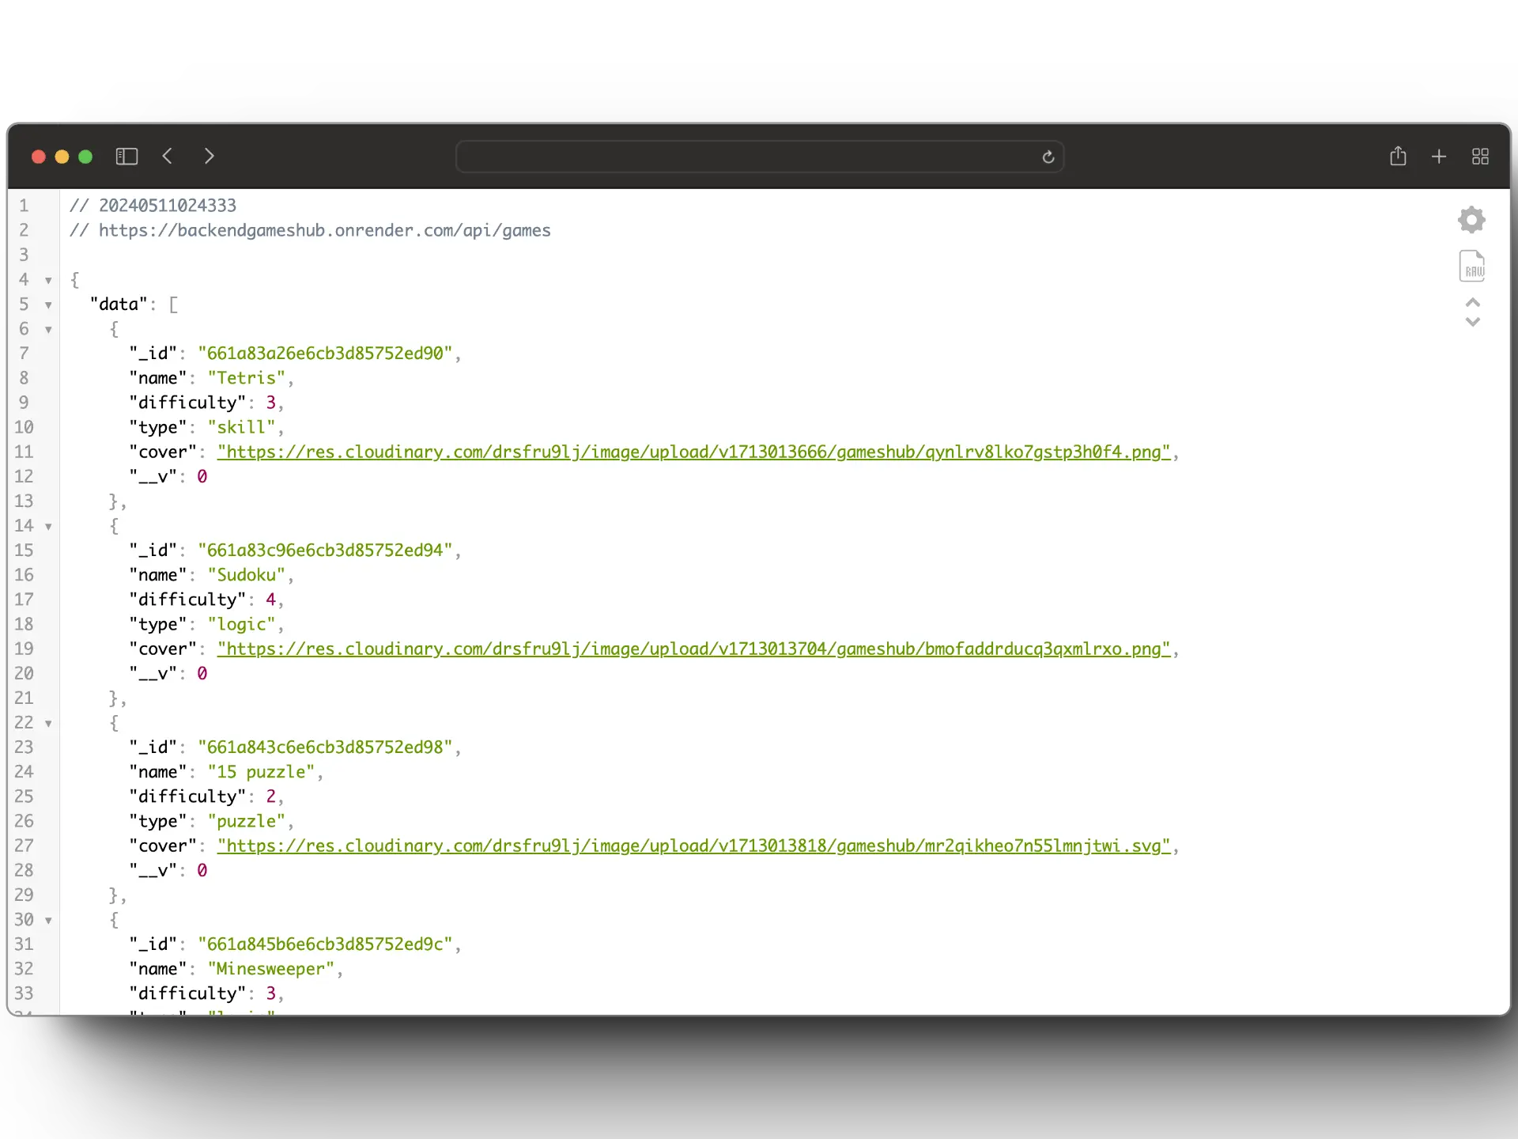Screen dimensions: 1518x1139
Task: Navigate back with the back arrow
Action: coord(167,156)
